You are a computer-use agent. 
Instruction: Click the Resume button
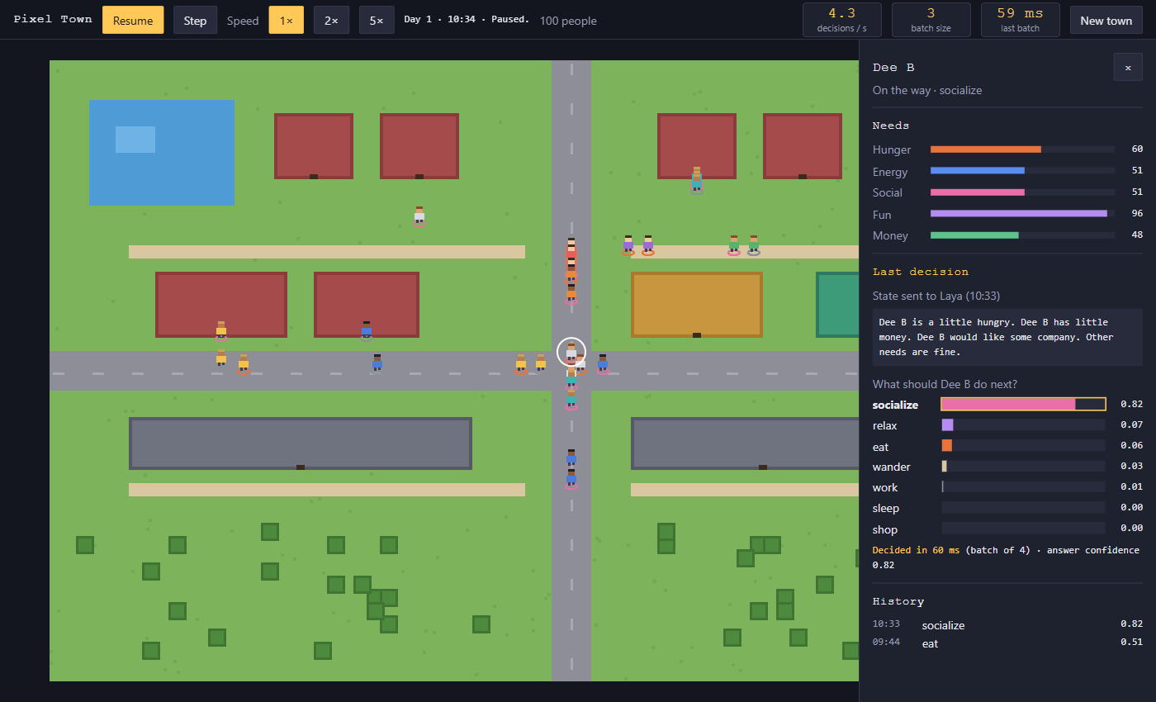click(x=133, y=20)
